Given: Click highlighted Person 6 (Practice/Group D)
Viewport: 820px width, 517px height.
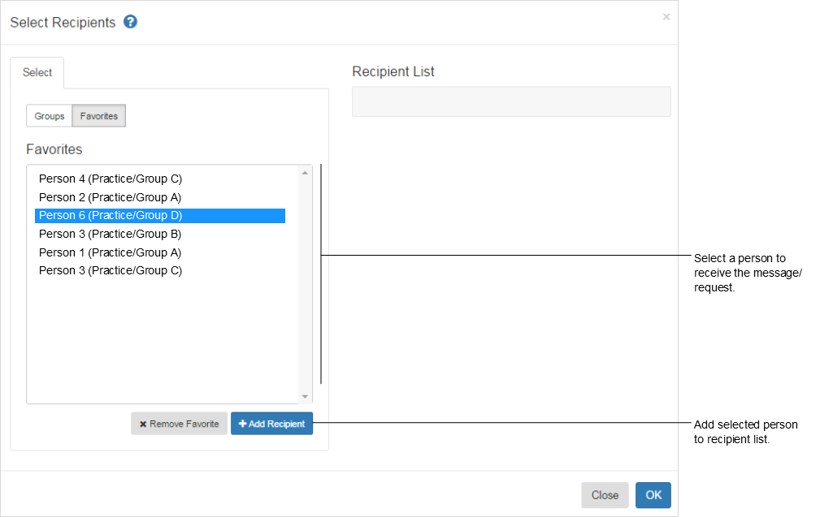Looking at the screenshot, I should (x=111, y=216).
